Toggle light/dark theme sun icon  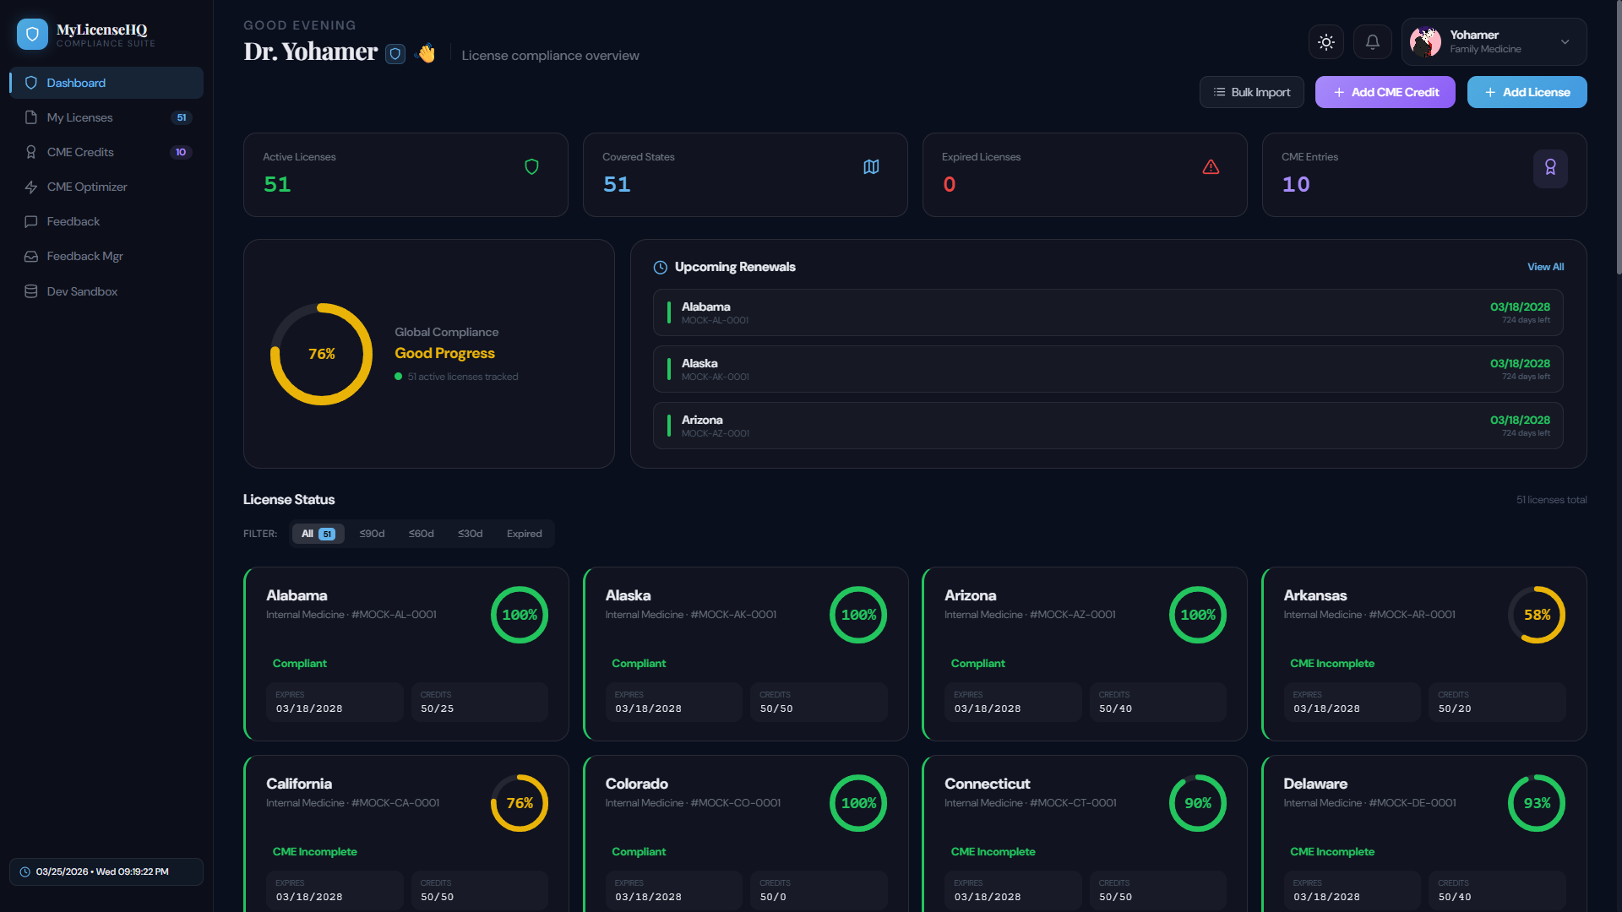coord(1325,42)
